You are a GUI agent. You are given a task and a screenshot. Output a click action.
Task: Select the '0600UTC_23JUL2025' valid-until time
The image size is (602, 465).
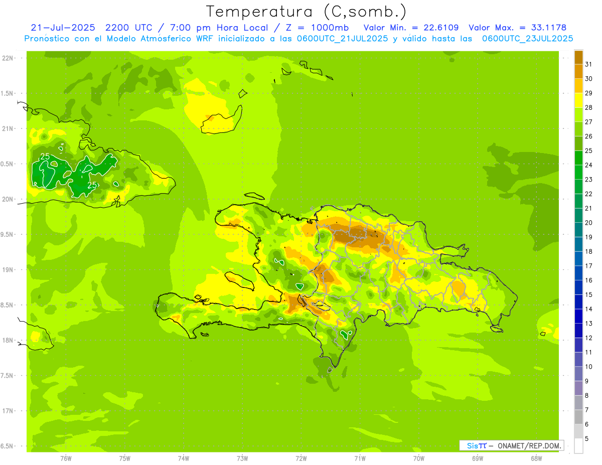528,39
